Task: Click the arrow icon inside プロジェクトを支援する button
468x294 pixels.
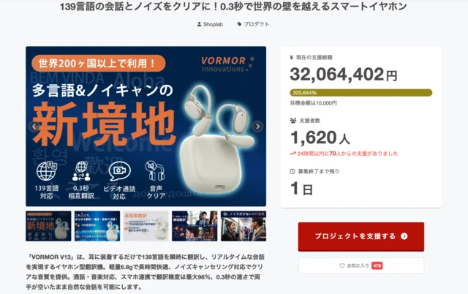Action: (x=404, y=236)
